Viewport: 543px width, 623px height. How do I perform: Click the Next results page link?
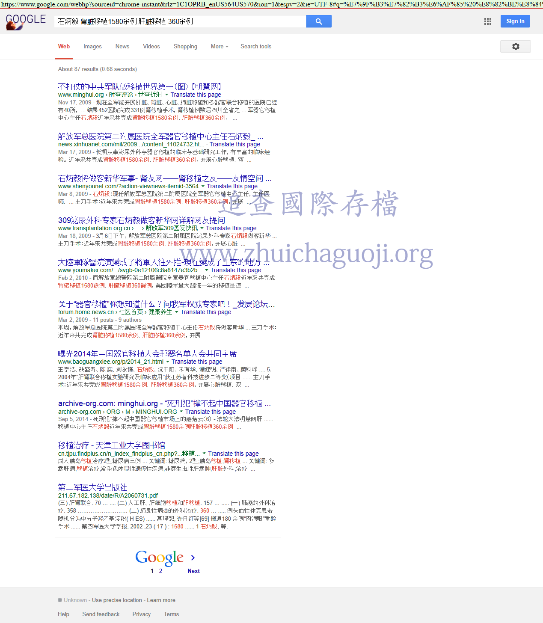click(x=193, y=571)
